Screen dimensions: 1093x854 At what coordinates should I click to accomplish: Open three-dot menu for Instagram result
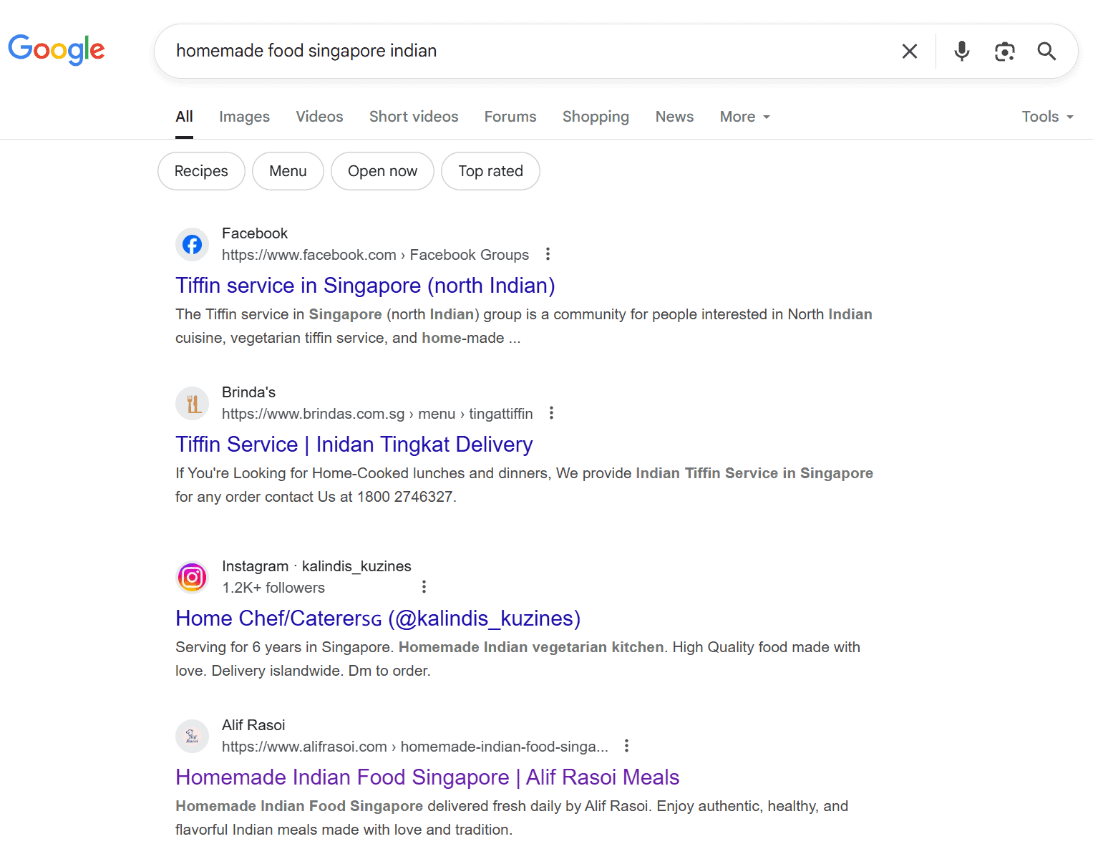pyautogui.click(x=424, y=587)
